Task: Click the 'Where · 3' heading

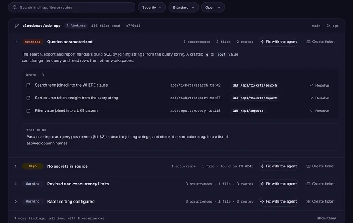Action: coord(35,75)
